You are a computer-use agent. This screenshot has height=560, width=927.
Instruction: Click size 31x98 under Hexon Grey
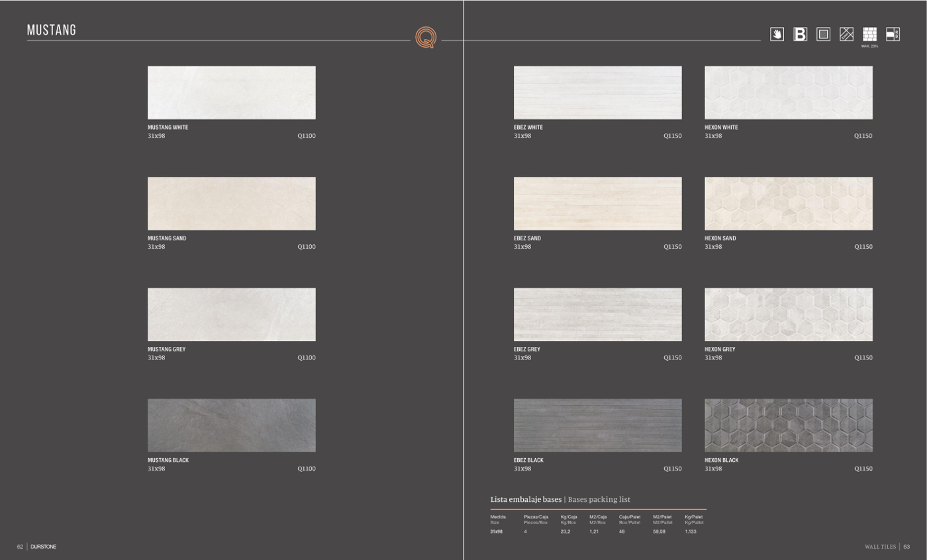point(713,357)
